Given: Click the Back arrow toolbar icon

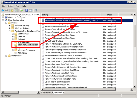Looking at the screenshot, I should pyautogui.click(x=3, y=10).
